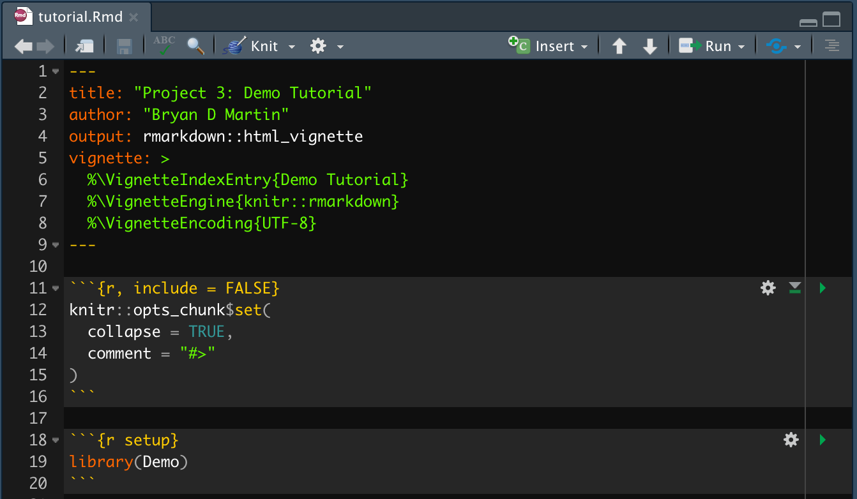
Task: Open find and replace magnifier
Action: (195, 46)
